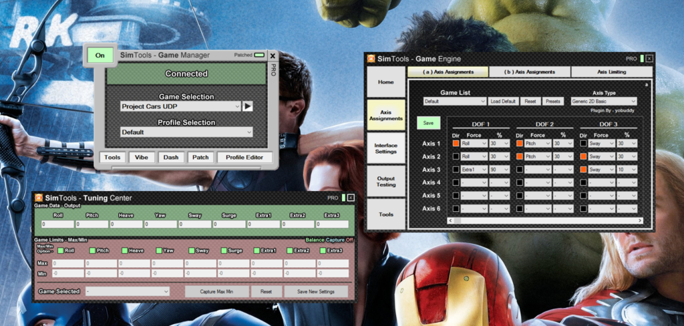Screen dimensions: 684x326
Task: Toggle the Heave Max/Min option checkbox
Action: click(x=125, y=251)
